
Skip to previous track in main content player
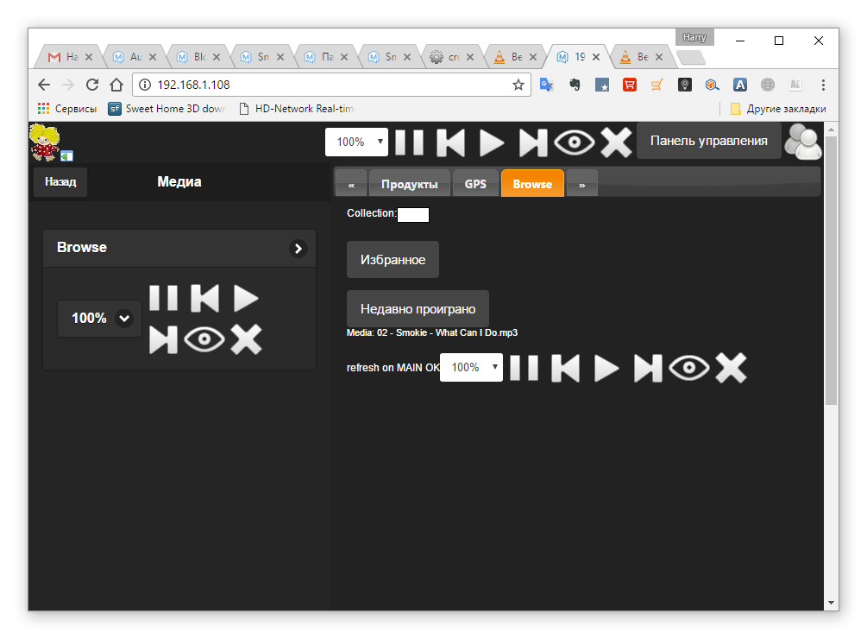click(566, 368)
